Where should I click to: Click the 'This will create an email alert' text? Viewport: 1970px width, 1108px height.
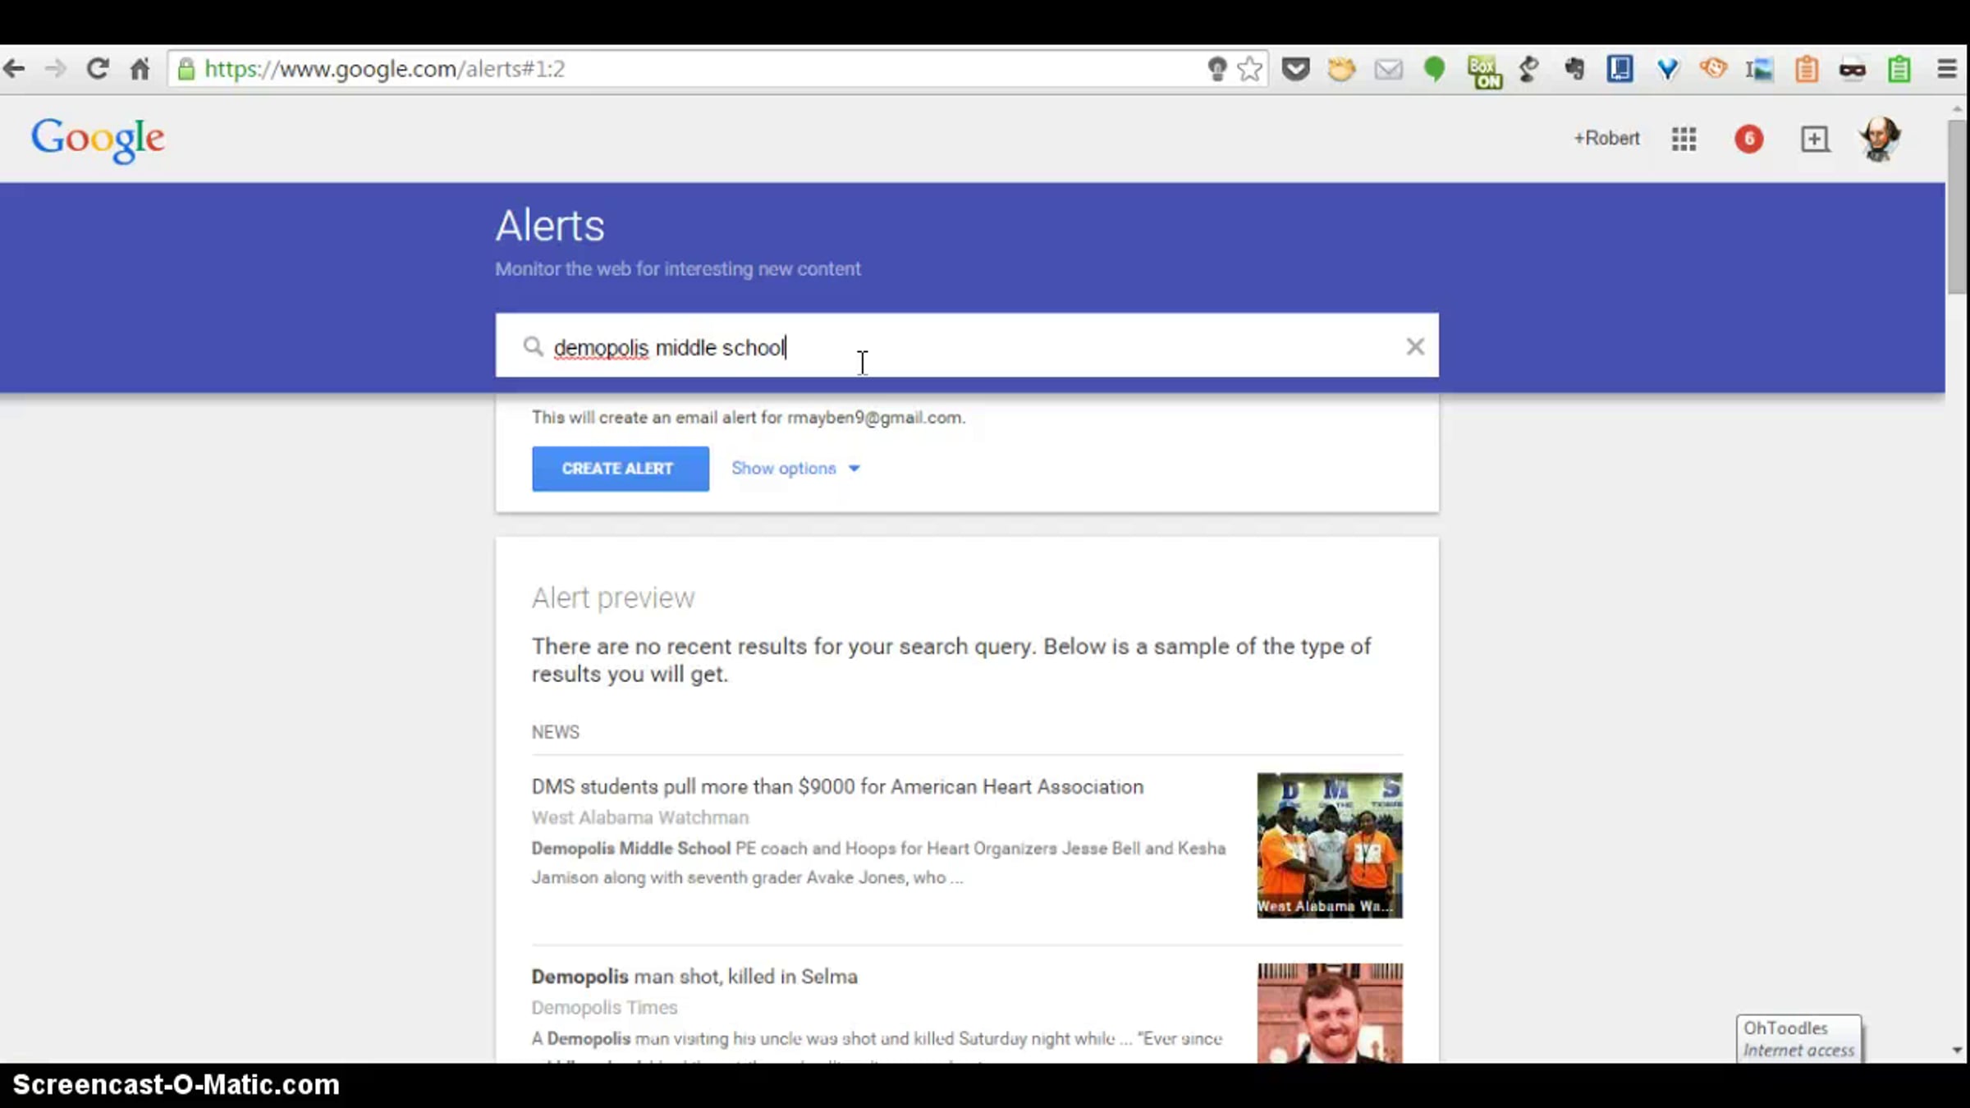[x=749, y=418]
